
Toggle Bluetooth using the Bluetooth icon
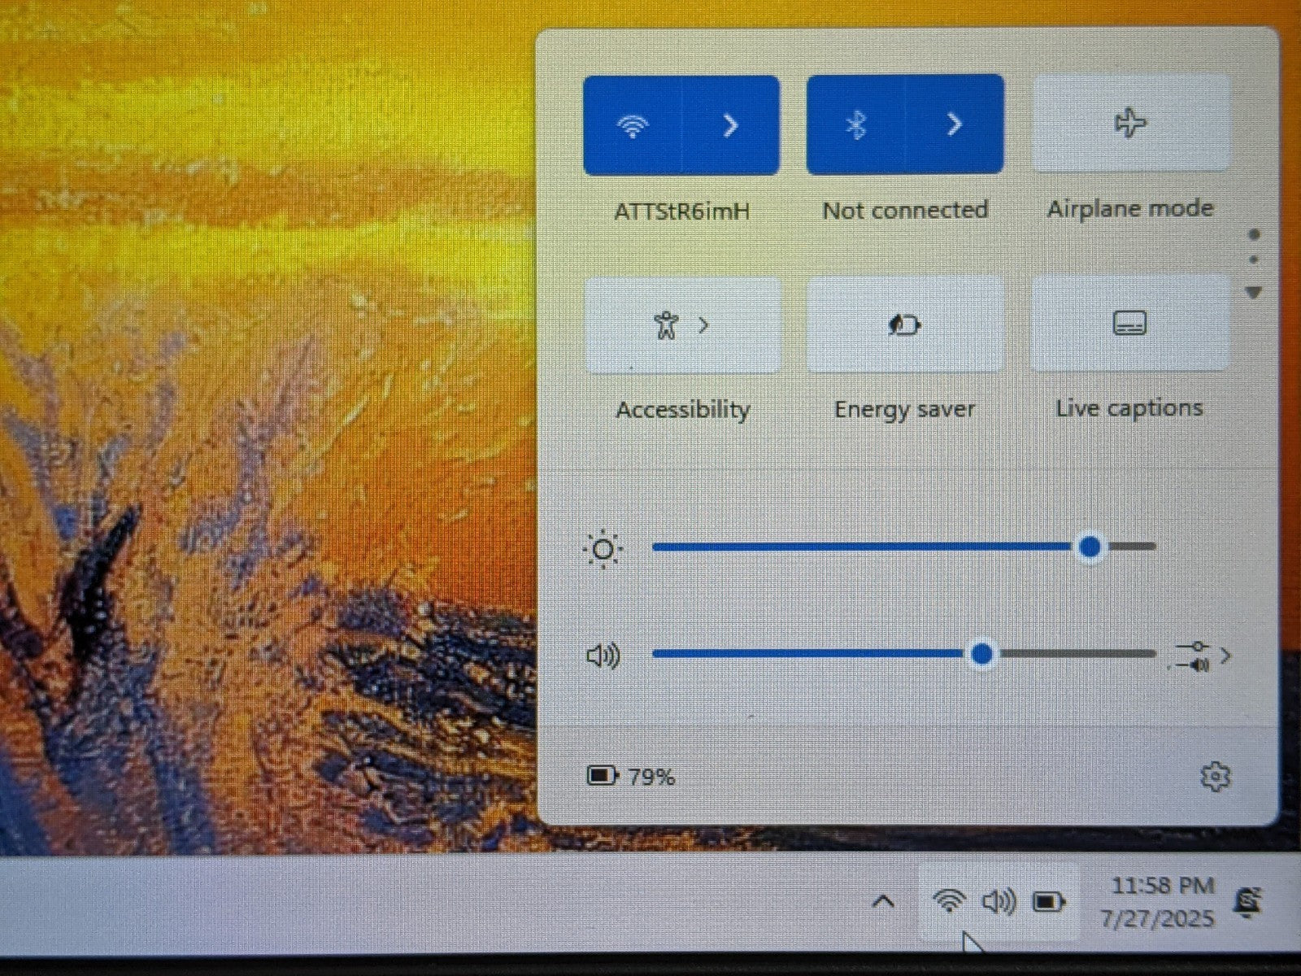tap(855, 124)
